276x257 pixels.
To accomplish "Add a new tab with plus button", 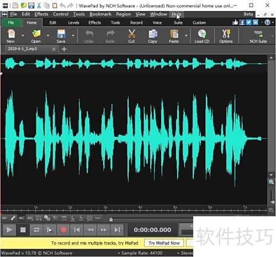I will click(64, 49).
